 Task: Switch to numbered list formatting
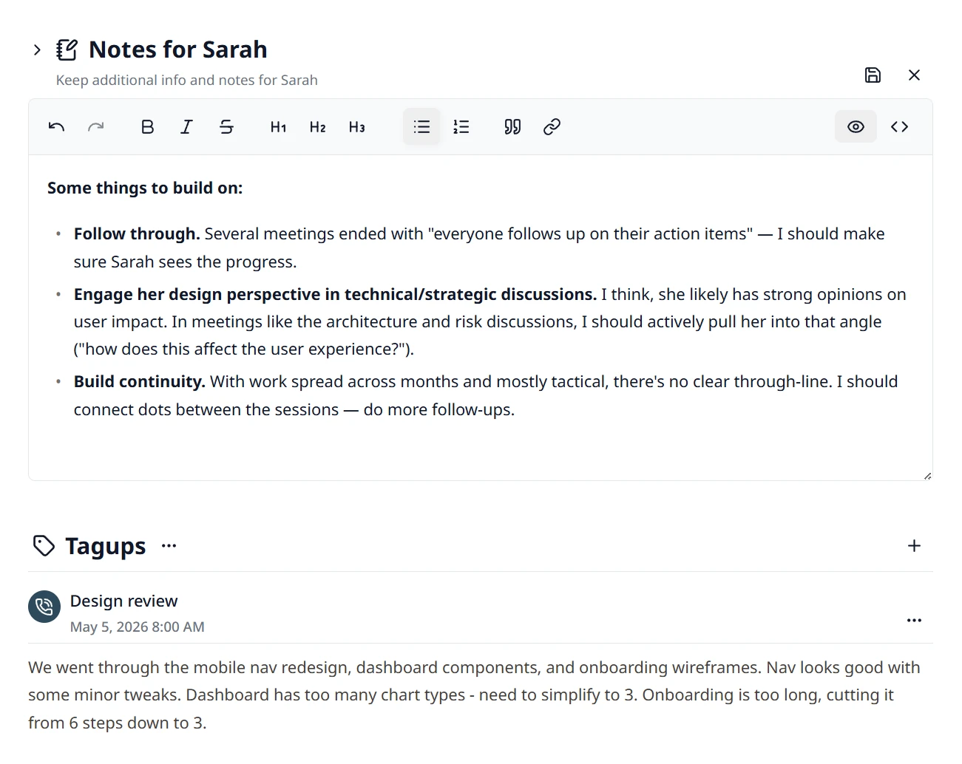(461, 127)
